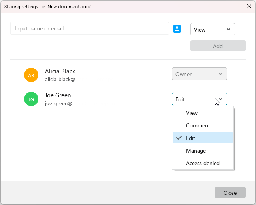Click the title 'Sharing settings for New document.docx'
Screen dimensions: 256x205
pos(48,7)
